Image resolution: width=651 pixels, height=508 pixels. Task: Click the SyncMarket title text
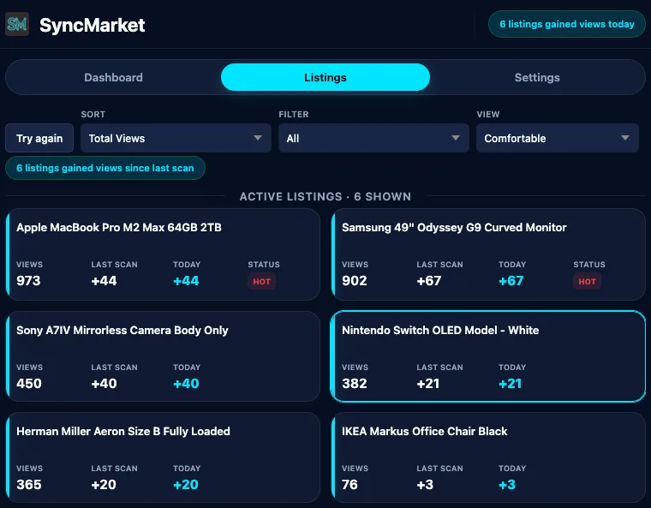coord(93,25)
